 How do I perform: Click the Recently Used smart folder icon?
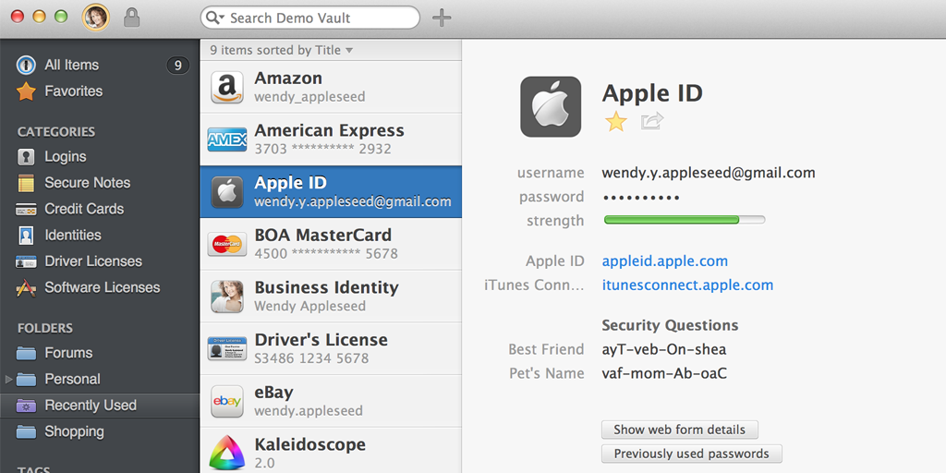coord(26,406)
